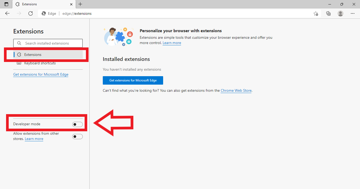
Task: Click the Extensions puzzle icon in the sidebar
Action: (19, 55)
